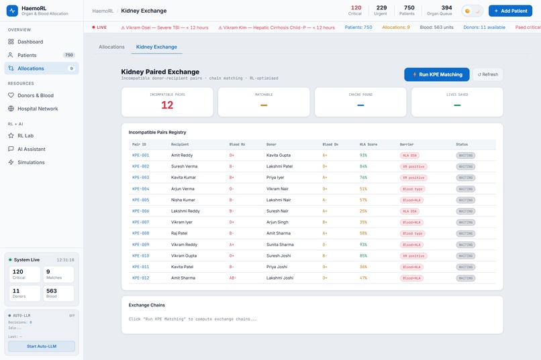Click the Add Patient button
Screen dimensions: 541x360
click(510, 11)
